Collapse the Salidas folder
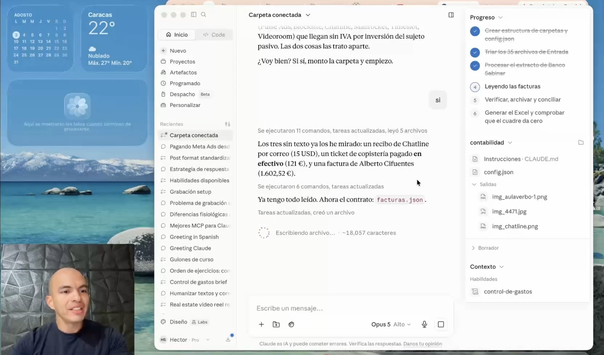Viewport: 604px width, 355px height. point(474,185)
